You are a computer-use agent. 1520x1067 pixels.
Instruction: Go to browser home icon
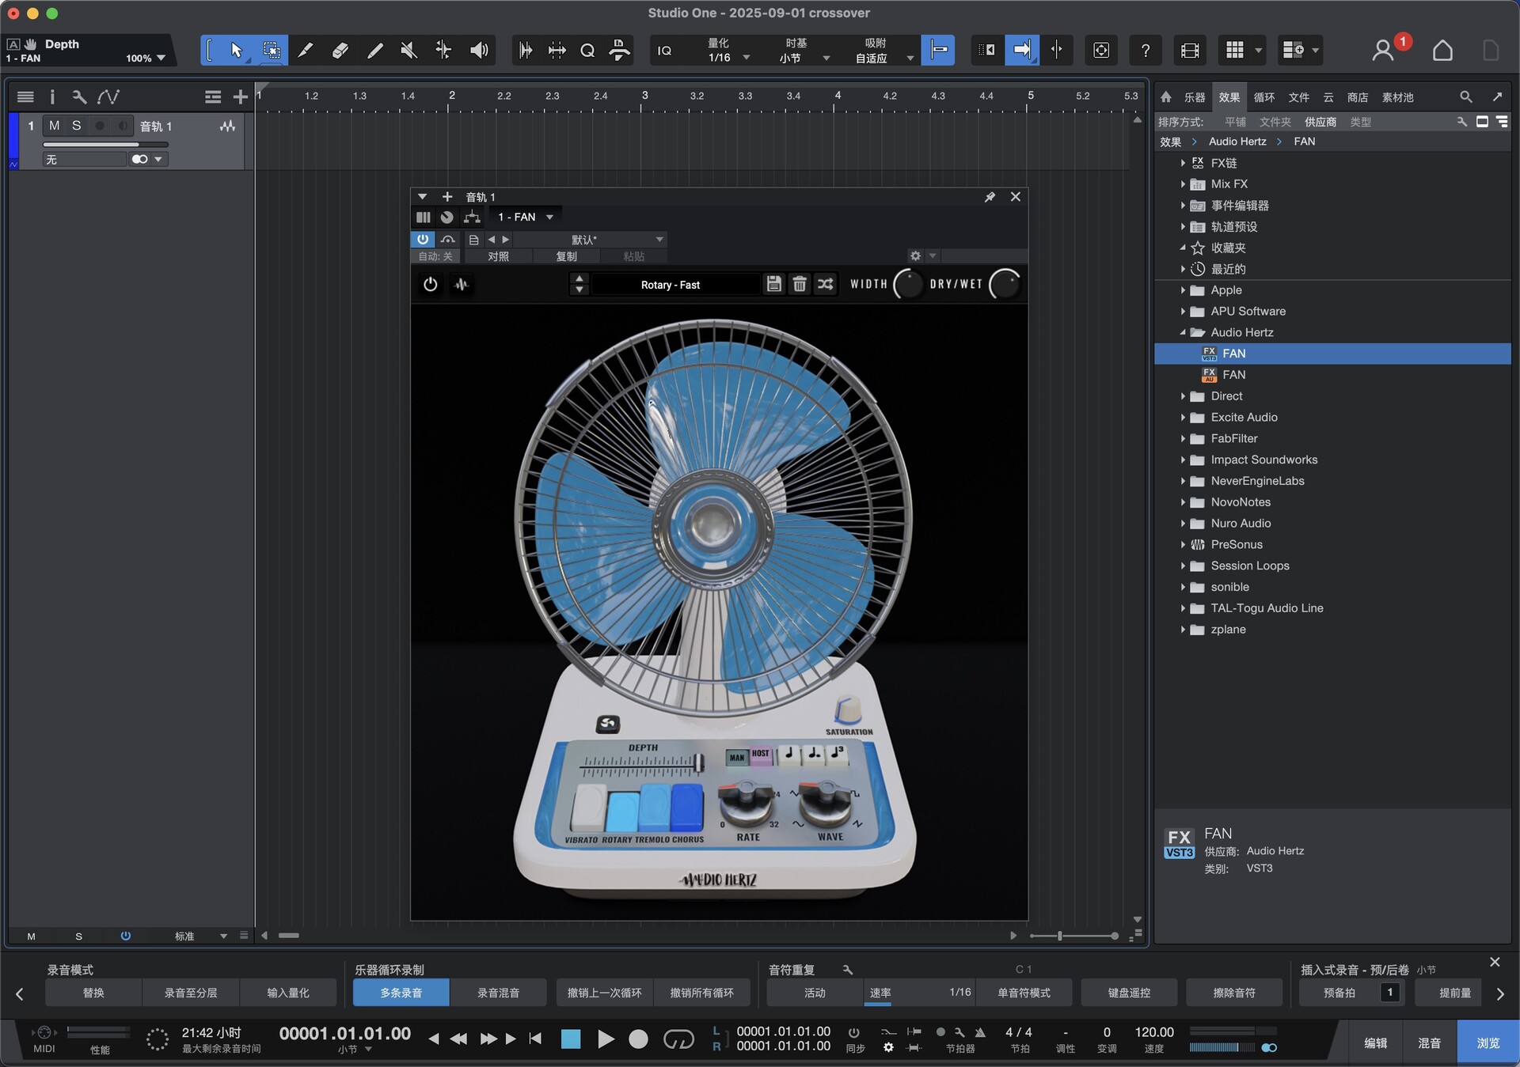pos(1165,96)
